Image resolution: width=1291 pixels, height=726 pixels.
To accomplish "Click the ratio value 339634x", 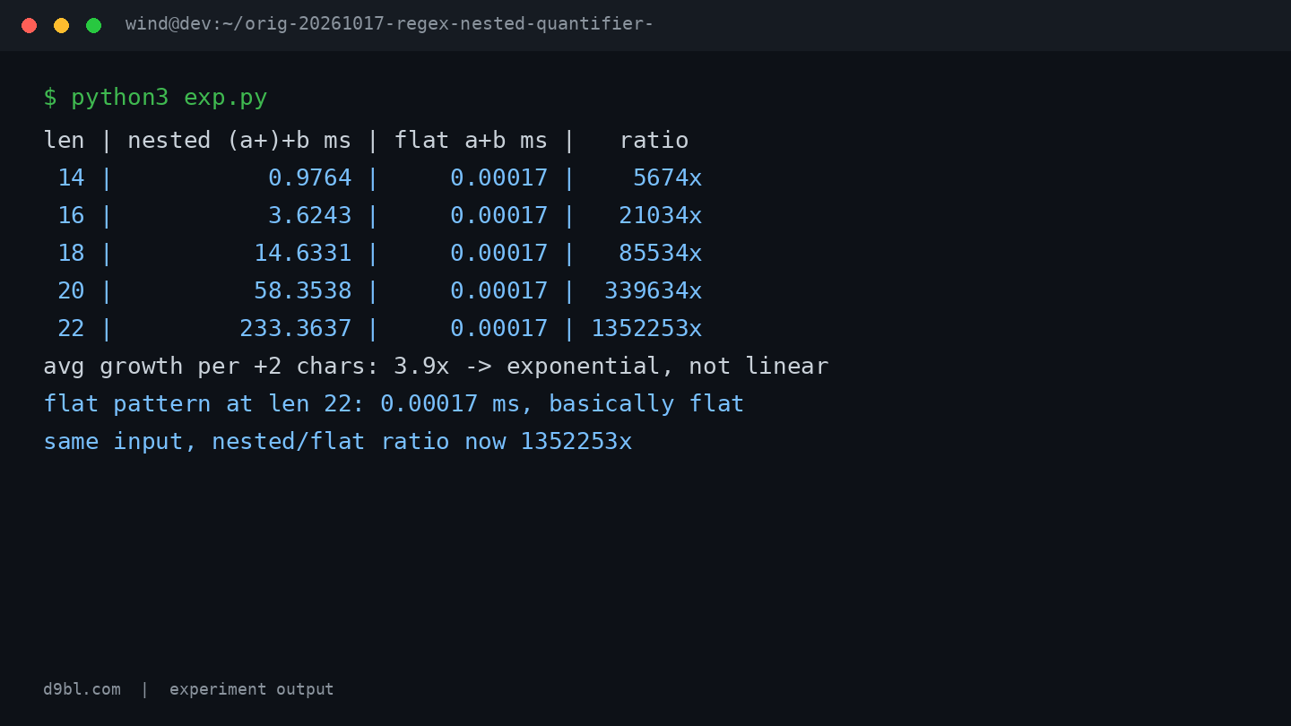I will click(x=654, y=290).
